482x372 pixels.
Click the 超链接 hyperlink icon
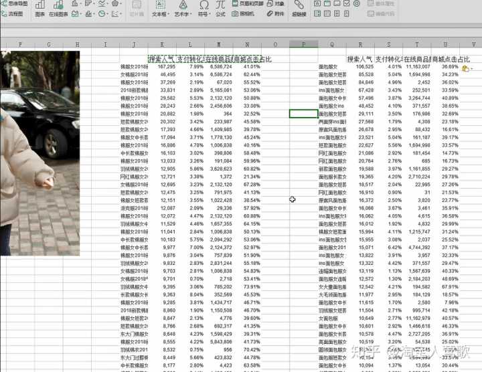coord(299,9)
